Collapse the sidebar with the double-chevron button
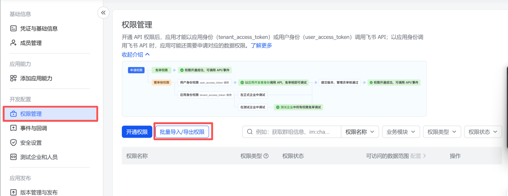The width and height of the screenshot is (508, 196). tap(103, 13)
